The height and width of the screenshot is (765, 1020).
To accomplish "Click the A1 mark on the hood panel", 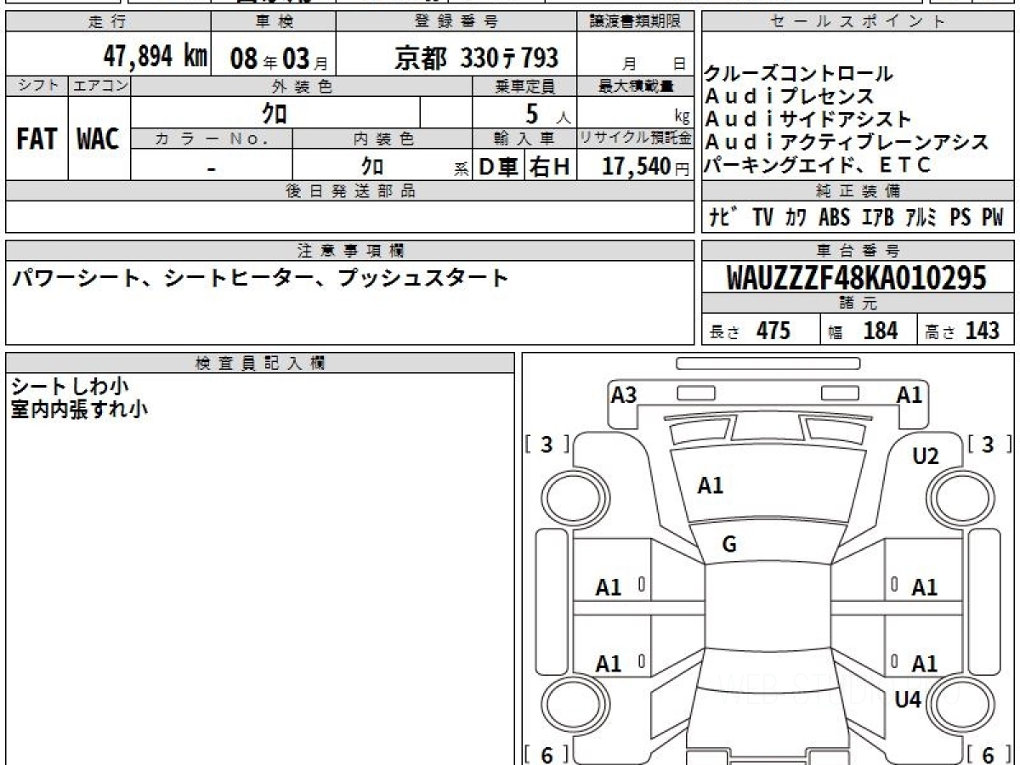I will 711,485.
